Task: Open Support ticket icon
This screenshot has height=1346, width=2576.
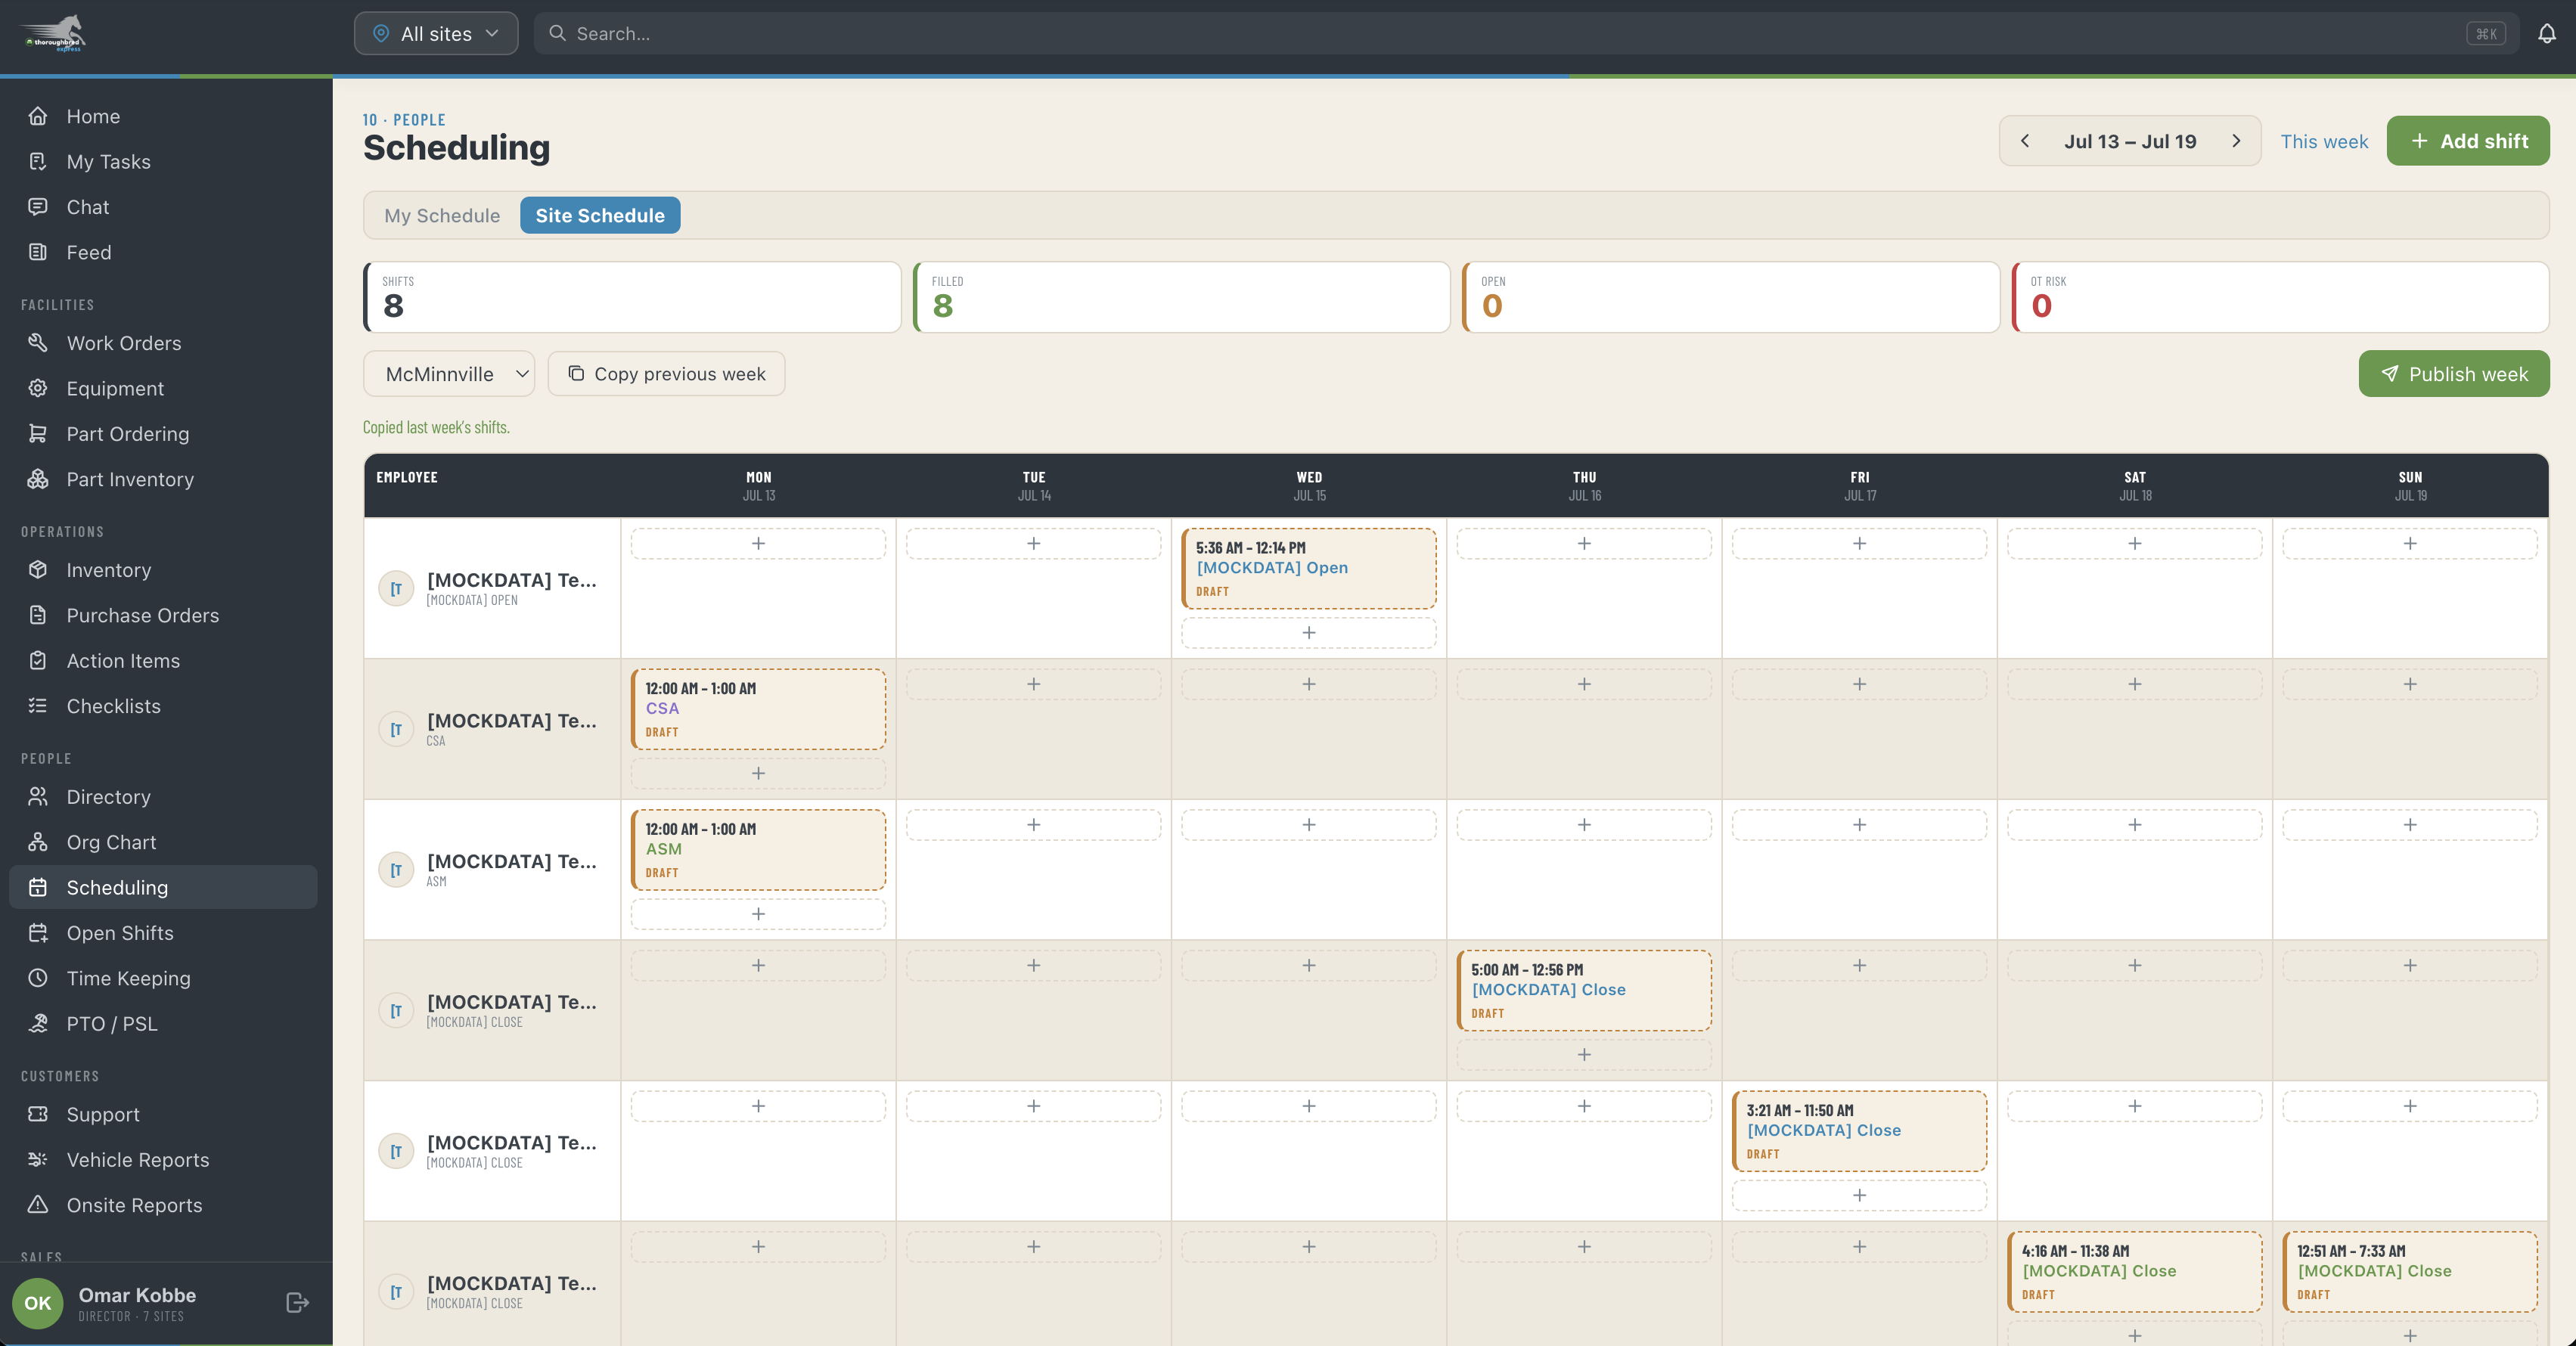Action: tap(38, 1114)
